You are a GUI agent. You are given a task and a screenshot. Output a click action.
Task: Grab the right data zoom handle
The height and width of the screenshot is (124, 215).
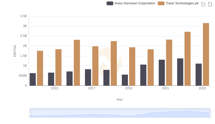point(210,114)
